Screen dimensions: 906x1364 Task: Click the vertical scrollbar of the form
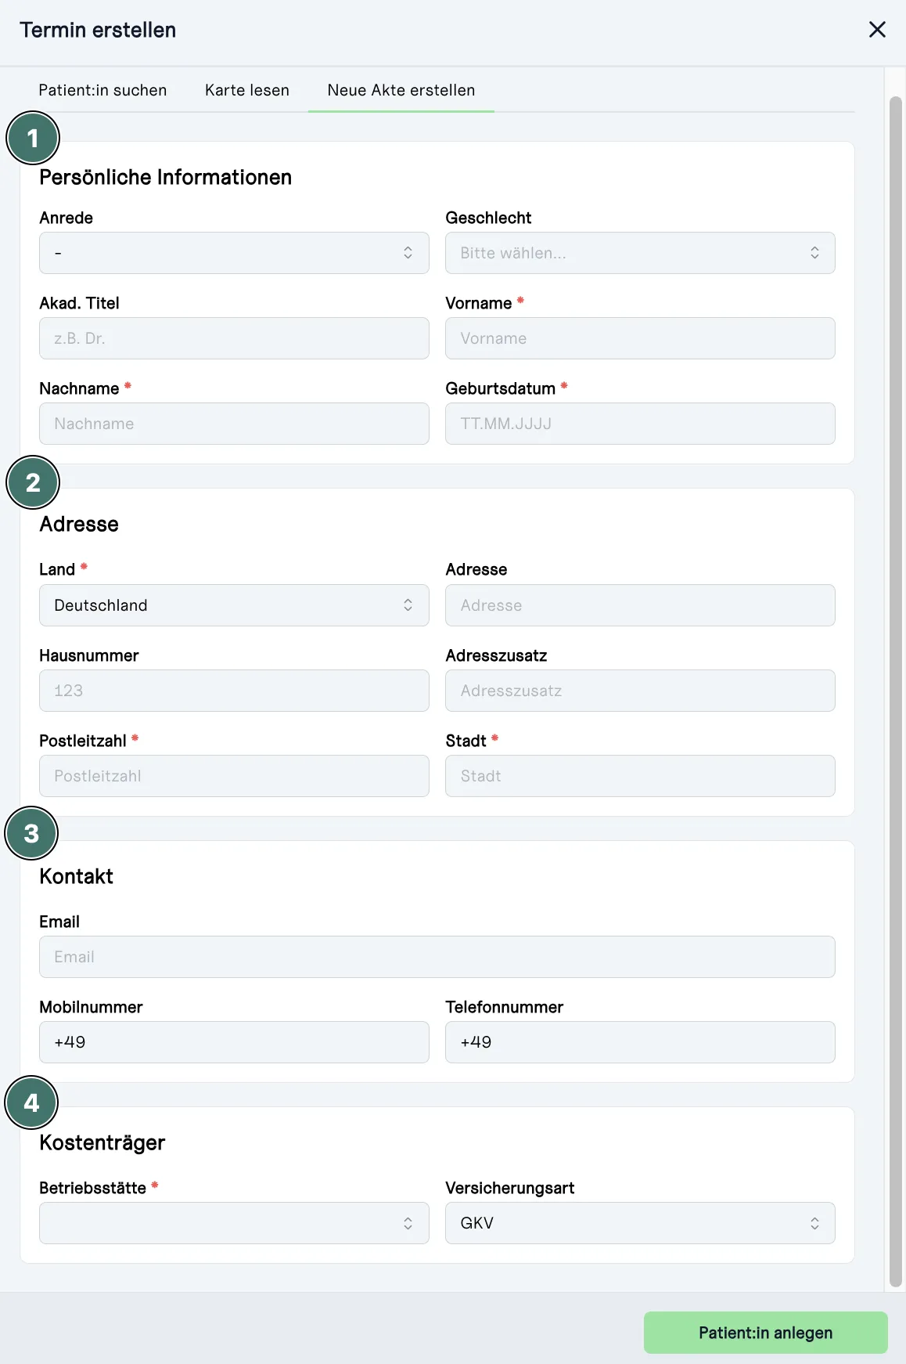pos(896,691)
